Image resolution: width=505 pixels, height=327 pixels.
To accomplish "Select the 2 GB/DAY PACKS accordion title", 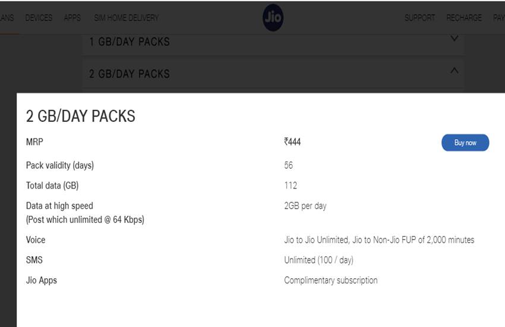I will coord(129,74).
